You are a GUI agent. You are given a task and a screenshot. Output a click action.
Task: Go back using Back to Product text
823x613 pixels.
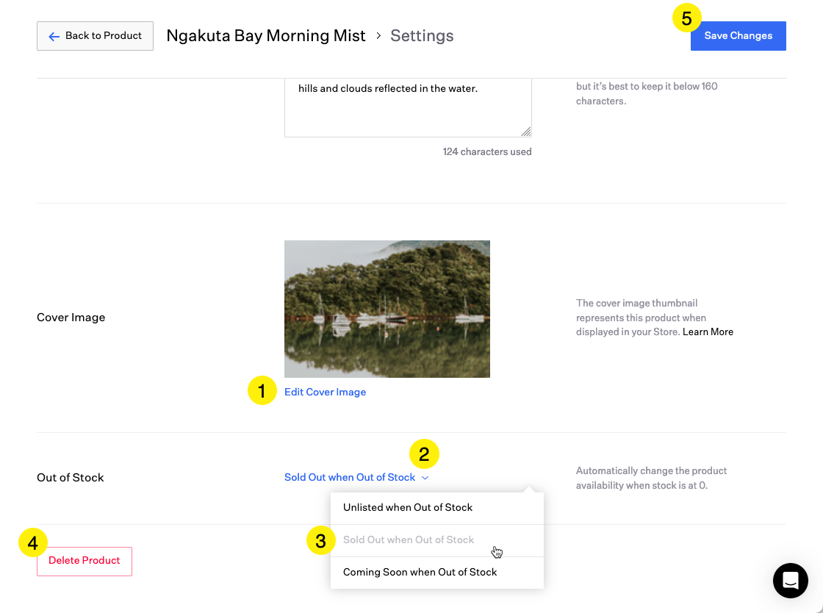(104, 36)
